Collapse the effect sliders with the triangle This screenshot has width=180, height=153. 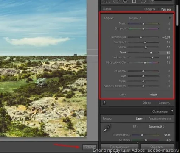click(x=170, y=18)
